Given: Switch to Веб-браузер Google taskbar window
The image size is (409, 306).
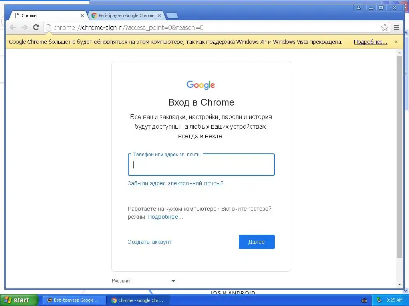Looking at the screenshot, I should [74, 300].
